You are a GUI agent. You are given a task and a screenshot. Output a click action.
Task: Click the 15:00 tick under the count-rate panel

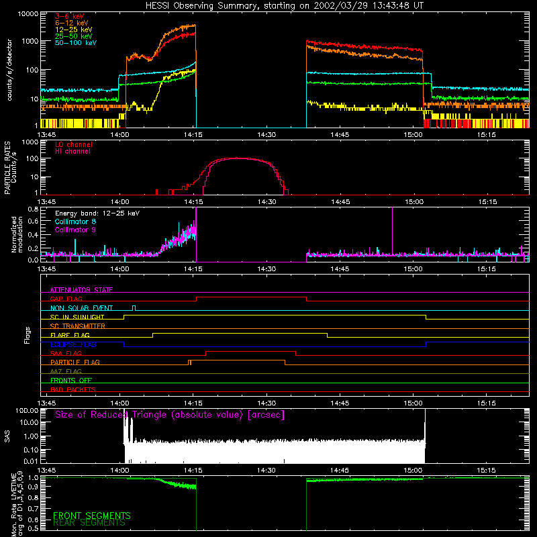(x=413, y=135)
